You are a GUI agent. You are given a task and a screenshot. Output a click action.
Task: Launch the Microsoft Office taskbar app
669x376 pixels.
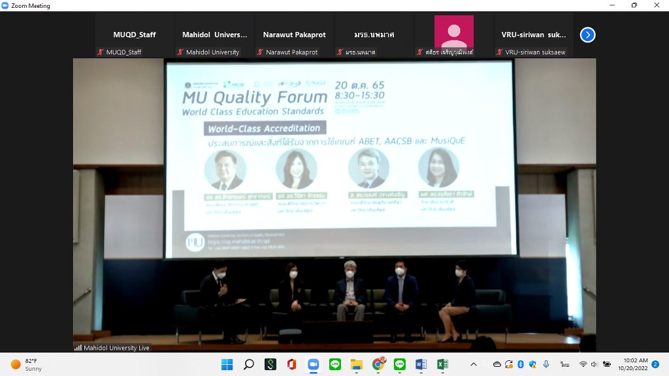[x=292, y=364]
